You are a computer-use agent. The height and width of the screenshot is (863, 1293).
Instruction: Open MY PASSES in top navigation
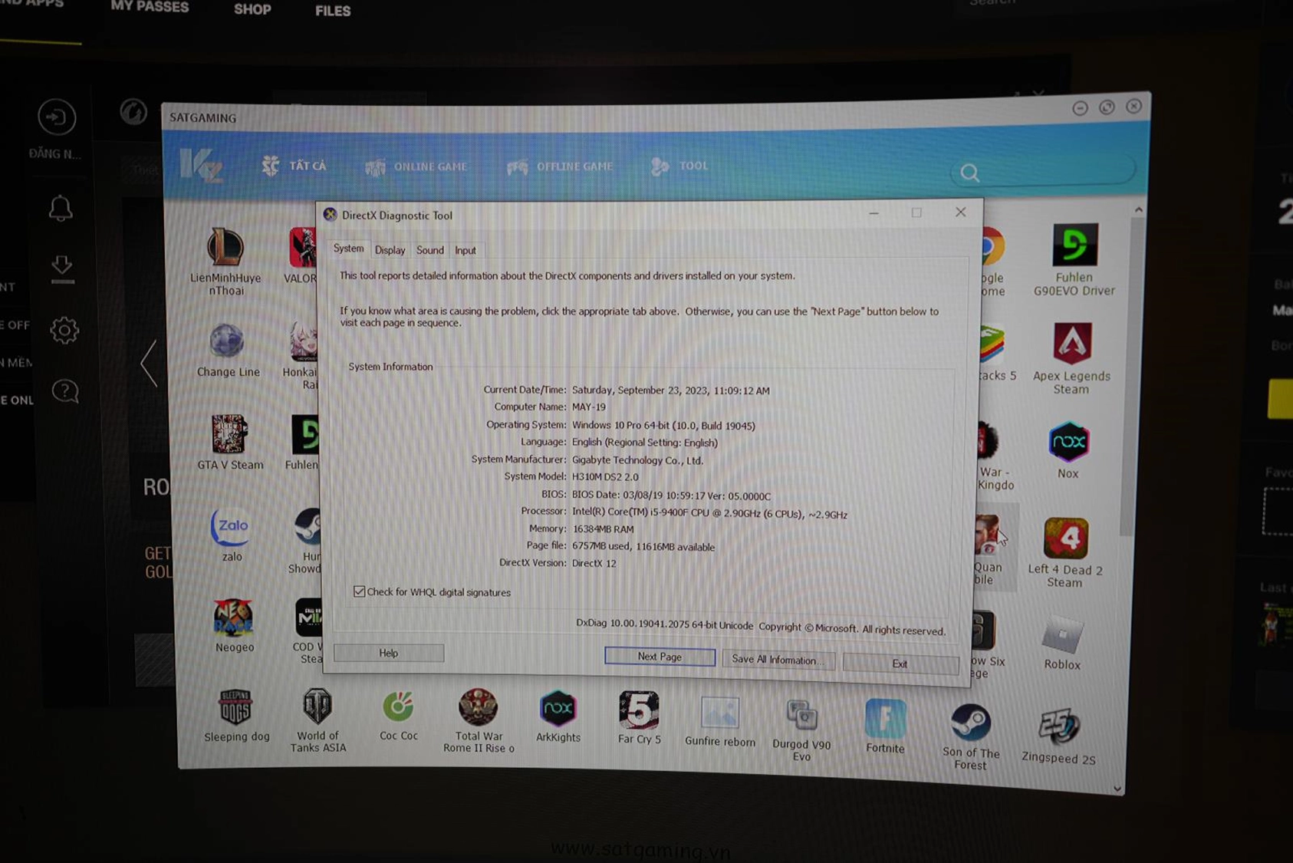click(x=150, y=7)
